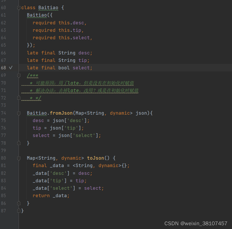Collapse the fromJson constructor fold at line 74

tap(19, 113)
